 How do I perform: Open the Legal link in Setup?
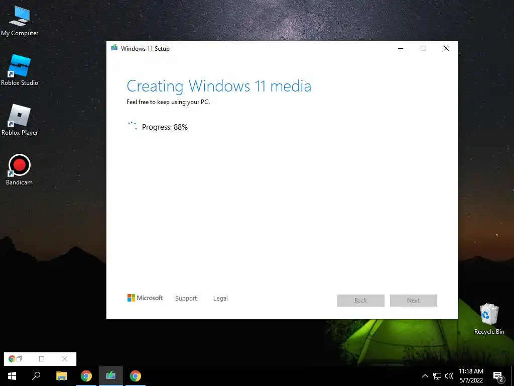220,299
